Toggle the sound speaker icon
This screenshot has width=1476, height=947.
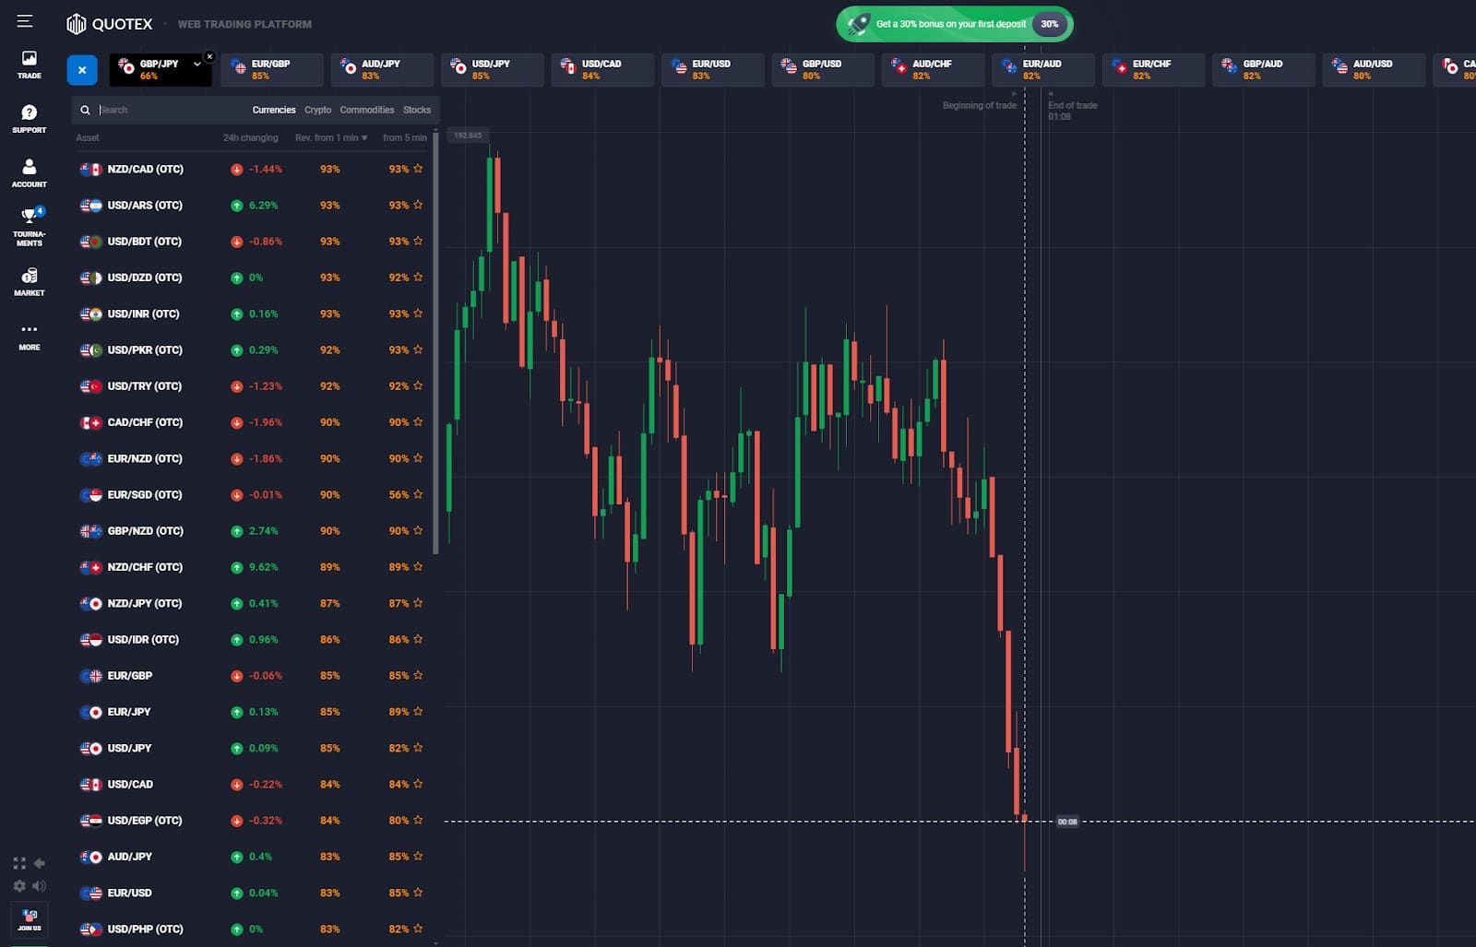pos(39,886)
